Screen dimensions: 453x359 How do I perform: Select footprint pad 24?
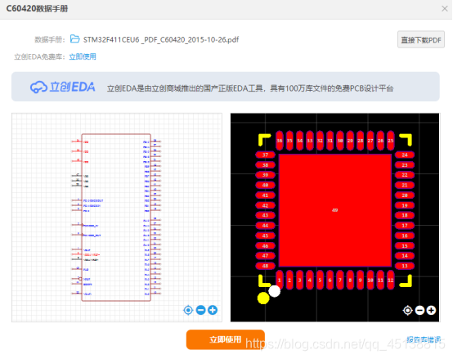click(x=405, y=155)
